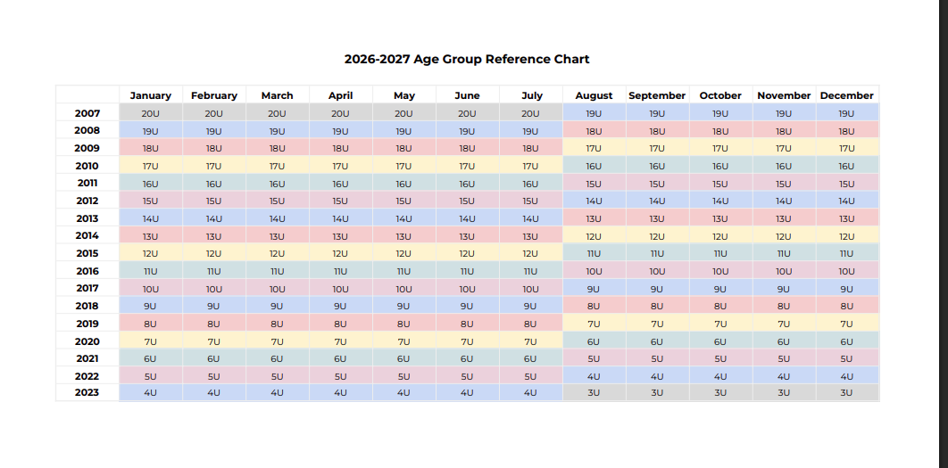Select 2019 February 8U cell
948x468 pixels.
pyautogui.click(x=214, y=324)
